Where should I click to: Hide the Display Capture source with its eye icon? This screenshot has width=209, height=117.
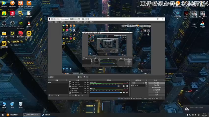pos(85,88)
